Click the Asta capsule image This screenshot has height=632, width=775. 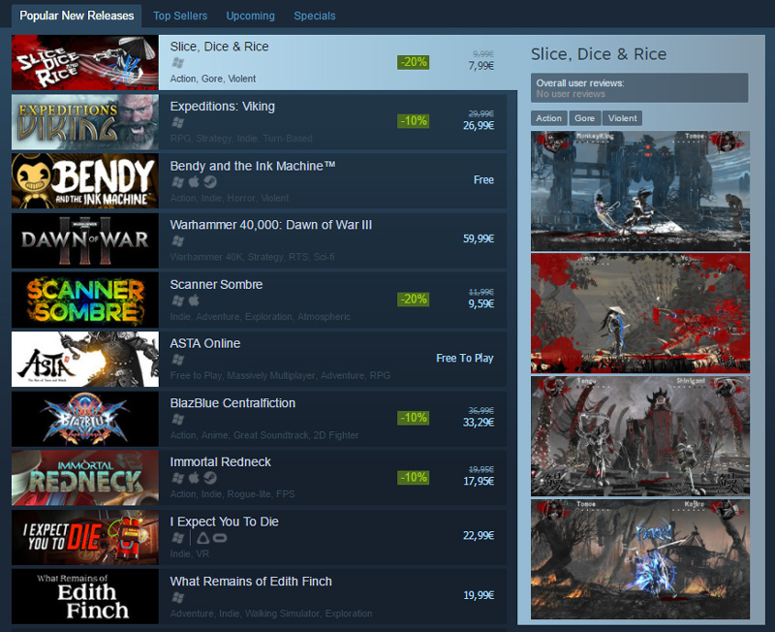(x=85, y=359)
